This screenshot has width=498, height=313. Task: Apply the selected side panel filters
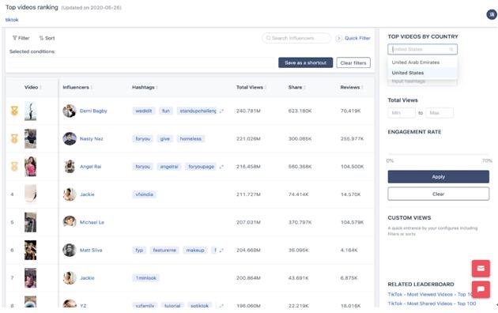[x=438, y=177]
